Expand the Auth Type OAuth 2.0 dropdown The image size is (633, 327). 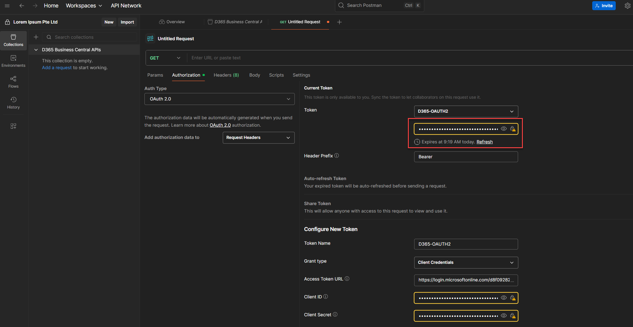coord(219,99)
